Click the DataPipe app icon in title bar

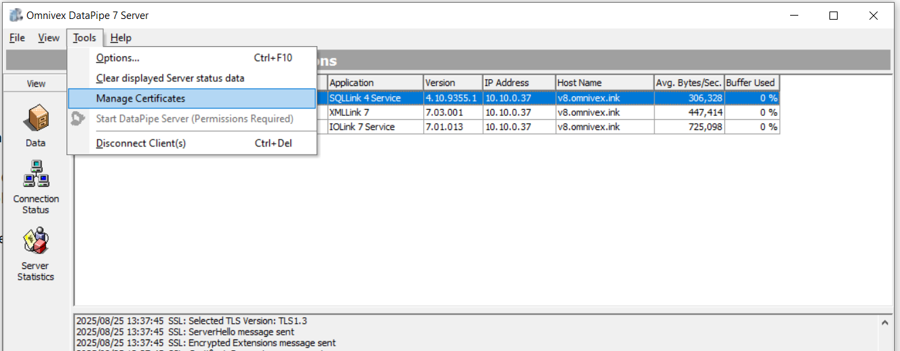(15, 16)
